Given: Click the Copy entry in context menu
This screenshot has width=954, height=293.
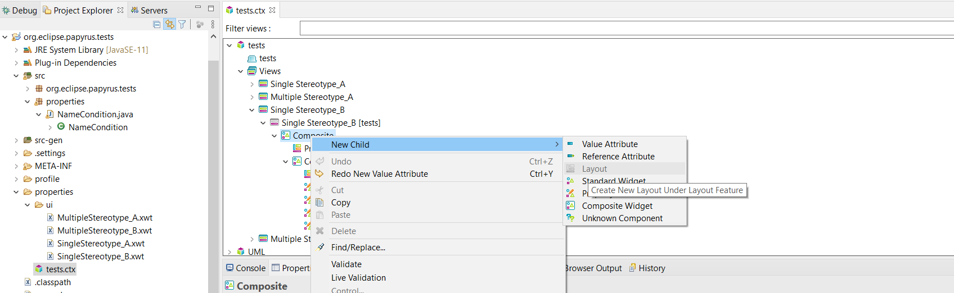Looking at the screenshot, I should [340, 203].
